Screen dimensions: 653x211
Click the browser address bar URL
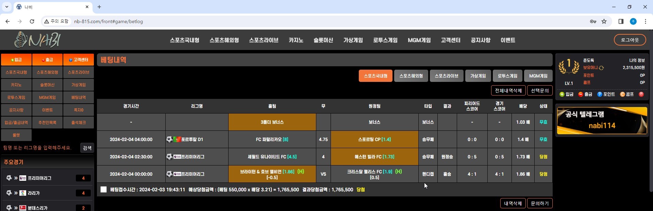pyautogui.click(x=108, y=21)
